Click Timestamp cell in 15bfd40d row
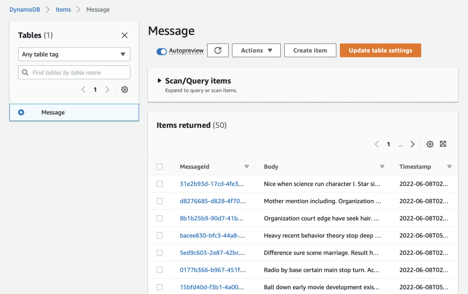Viewport: 468px width, 294px height. tap(424, 287)
